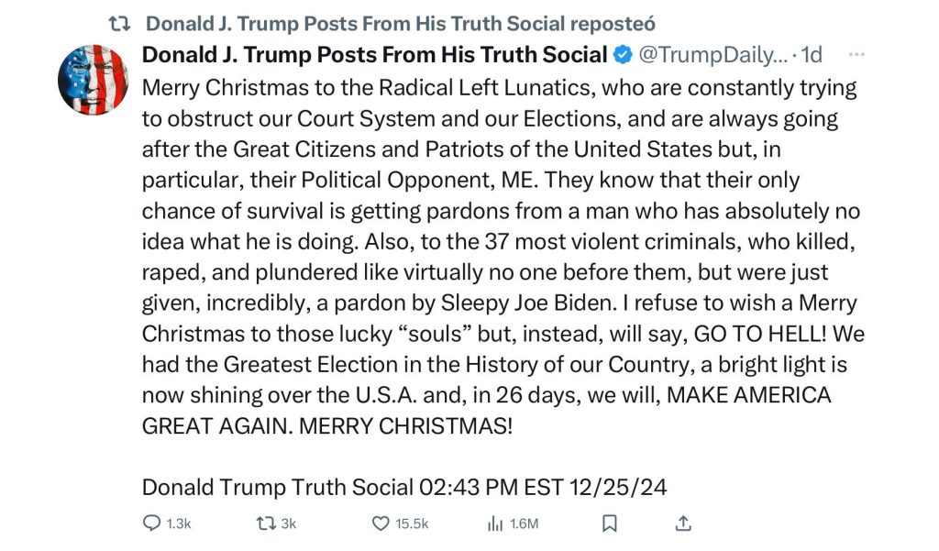Image resolution: width=939 pixels, height=551 pixels.
Task: Click the 1.3k replies count
Action: [x=179, y=523]
